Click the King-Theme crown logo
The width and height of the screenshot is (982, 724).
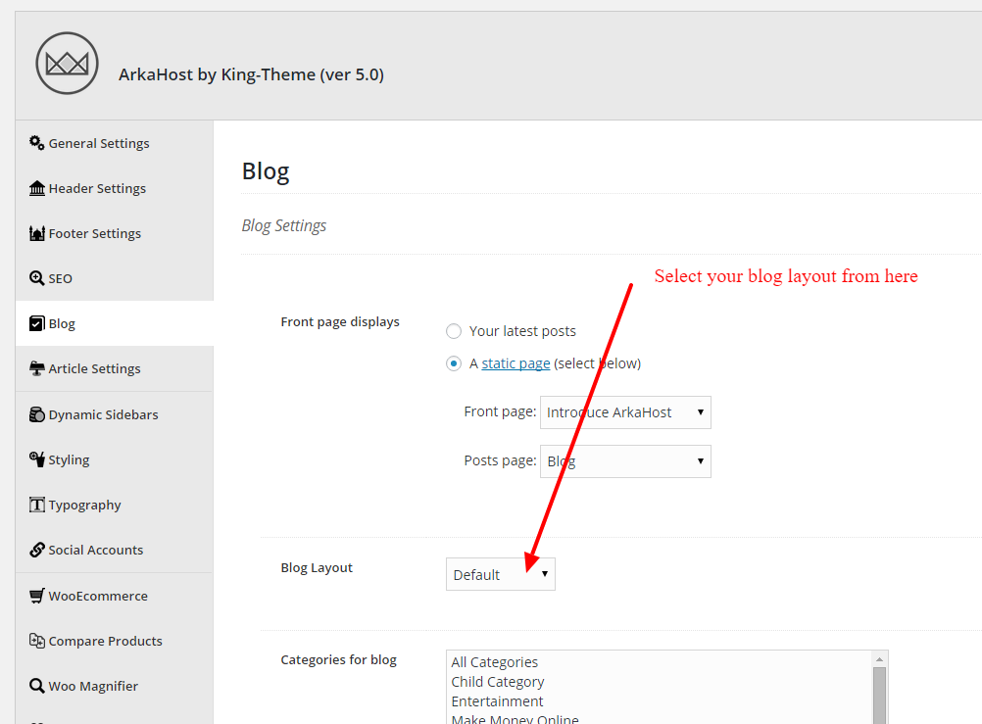[67, 64]
